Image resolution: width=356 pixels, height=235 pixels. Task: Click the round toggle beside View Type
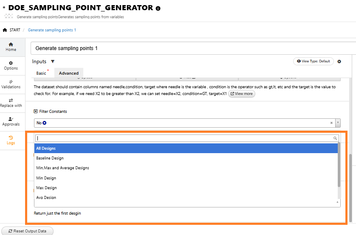point(339,62)
